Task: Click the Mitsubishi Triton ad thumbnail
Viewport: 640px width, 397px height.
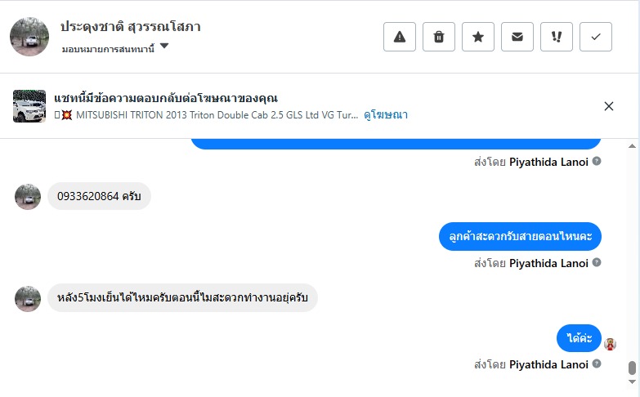Action: pyautogui.click(x=29, y=106)
